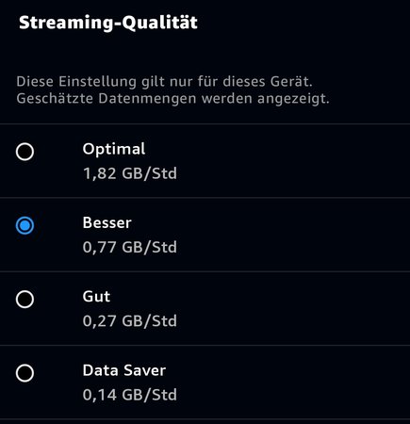Tap empty space in the Data Saver row
The image size is (410, 424).
click(x=292, y=383)
